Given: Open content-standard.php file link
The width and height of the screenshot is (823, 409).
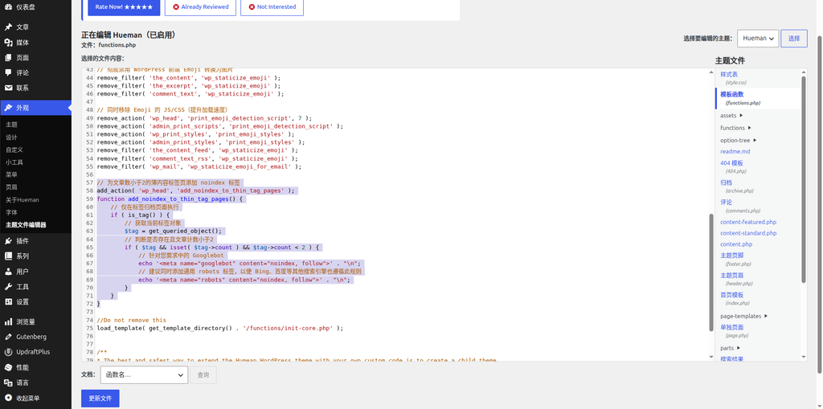Looking at the screenshot, I should [748, 233].
